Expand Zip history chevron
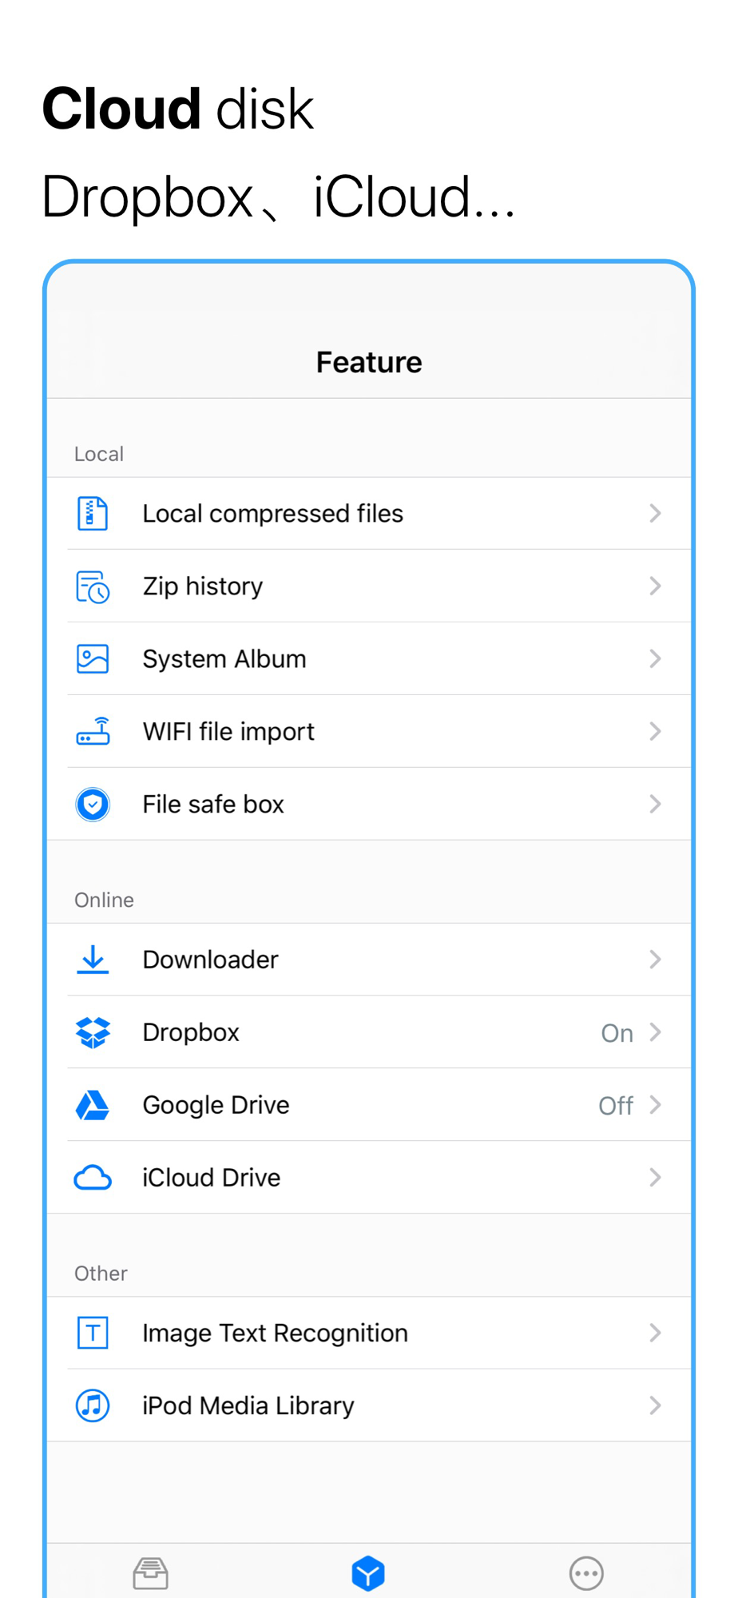 (x=655, y=586)
